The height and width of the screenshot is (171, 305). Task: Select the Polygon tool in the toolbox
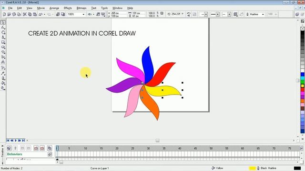(3, 52)
